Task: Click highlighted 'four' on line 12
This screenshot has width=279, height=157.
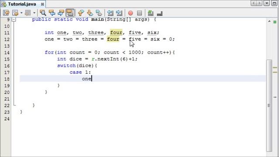Action: pyautogui.click(x=113, y=39)
